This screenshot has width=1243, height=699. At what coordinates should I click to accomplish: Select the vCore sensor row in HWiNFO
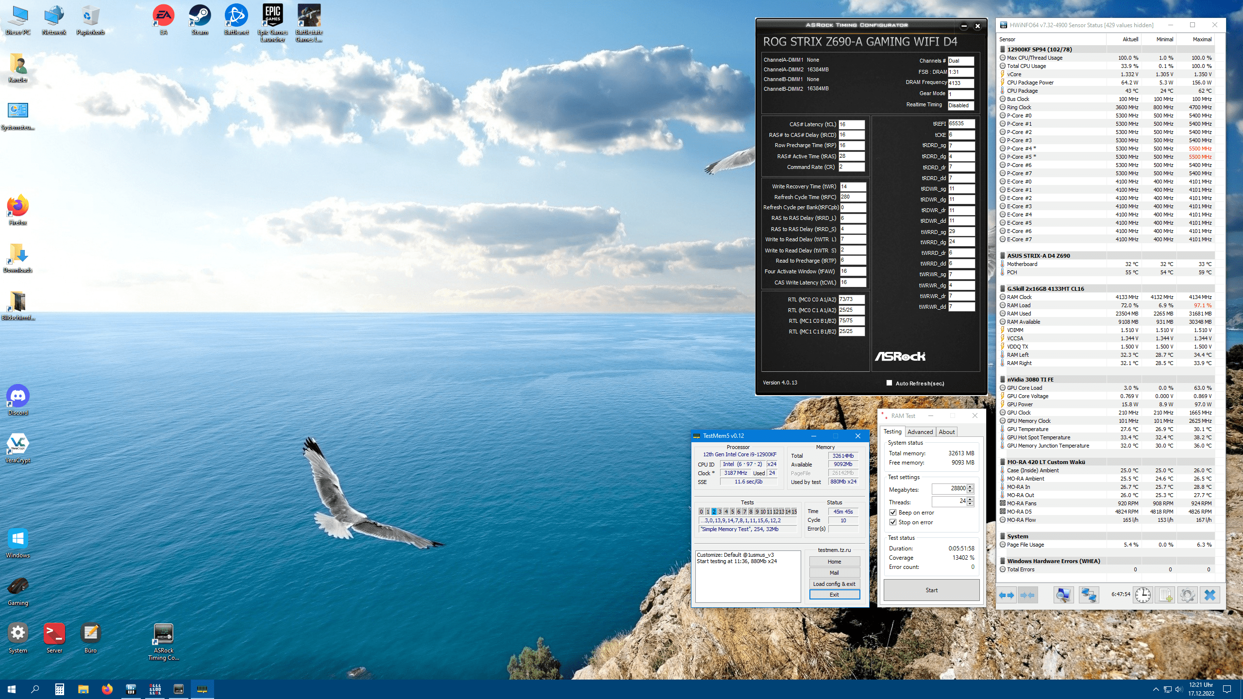pos(1107,74)
